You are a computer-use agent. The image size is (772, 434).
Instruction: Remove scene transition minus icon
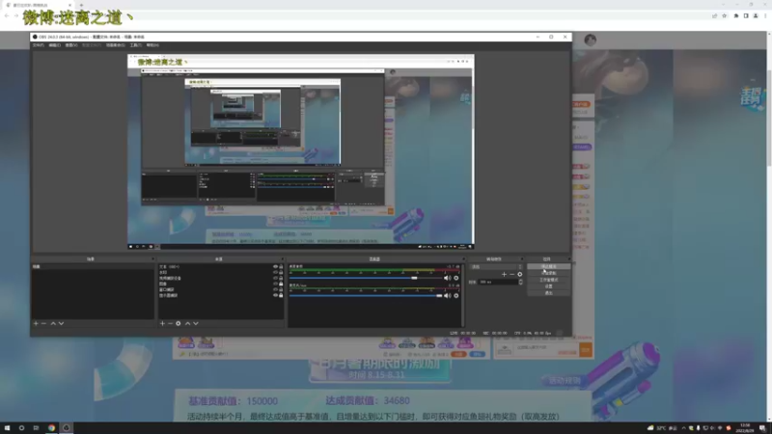point(512,274)
